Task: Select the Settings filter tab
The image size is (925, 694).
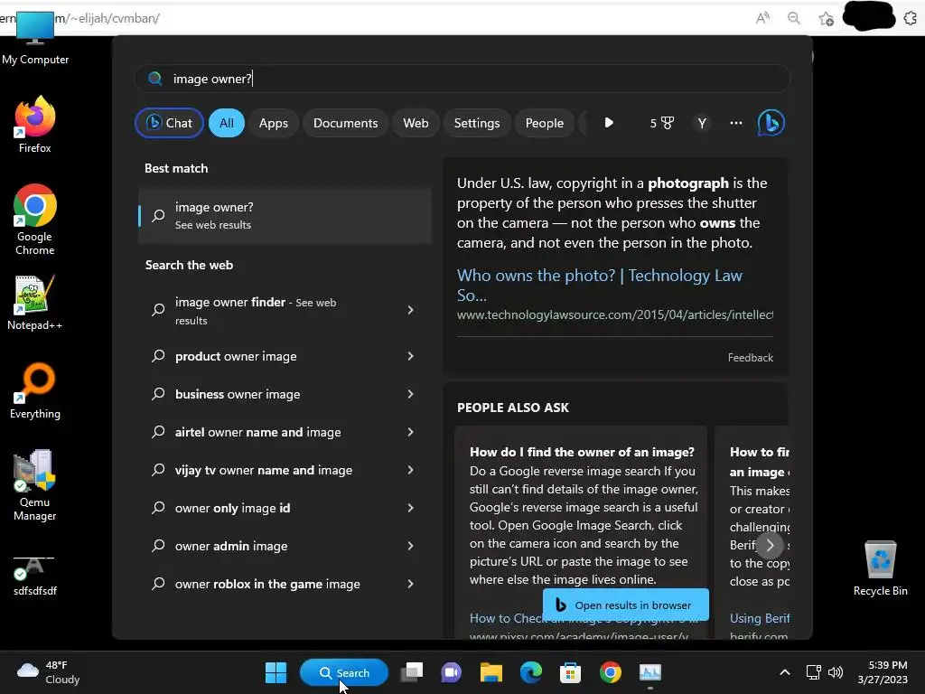Action: (477, 123)
